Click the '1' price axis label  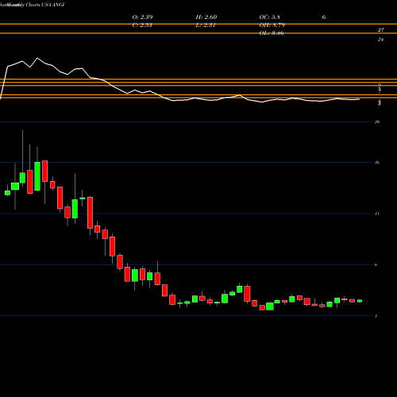pyautogui.click(x=376, y=316)
